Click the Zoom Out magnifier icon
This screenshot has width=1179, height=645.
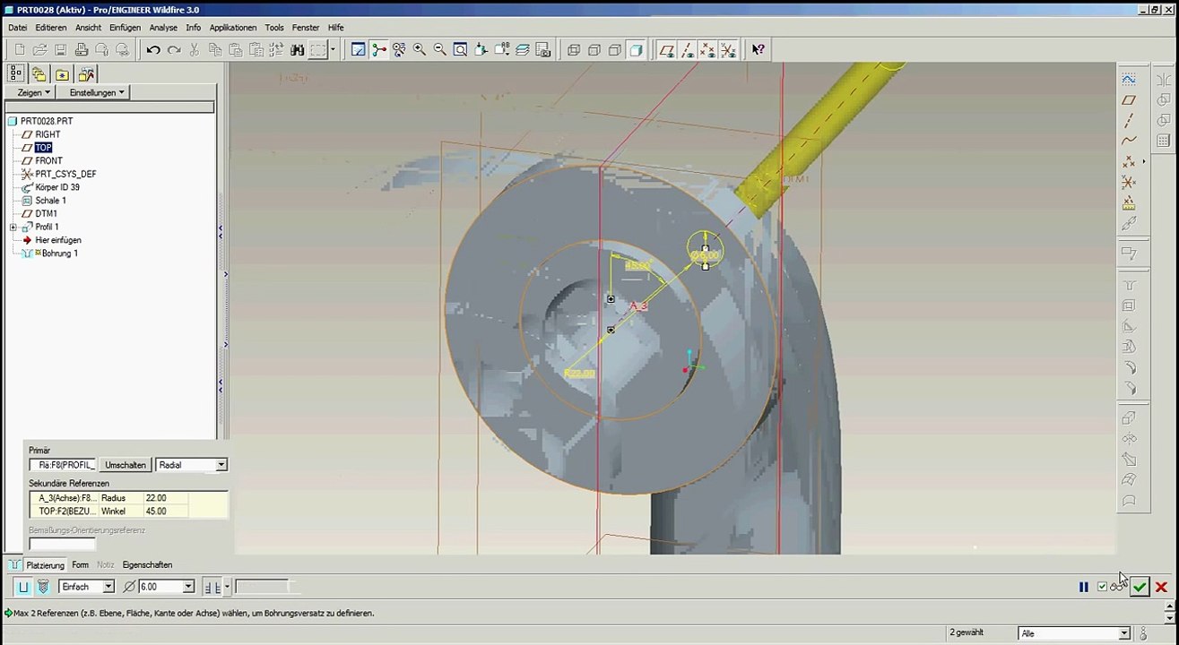(440, 50)
